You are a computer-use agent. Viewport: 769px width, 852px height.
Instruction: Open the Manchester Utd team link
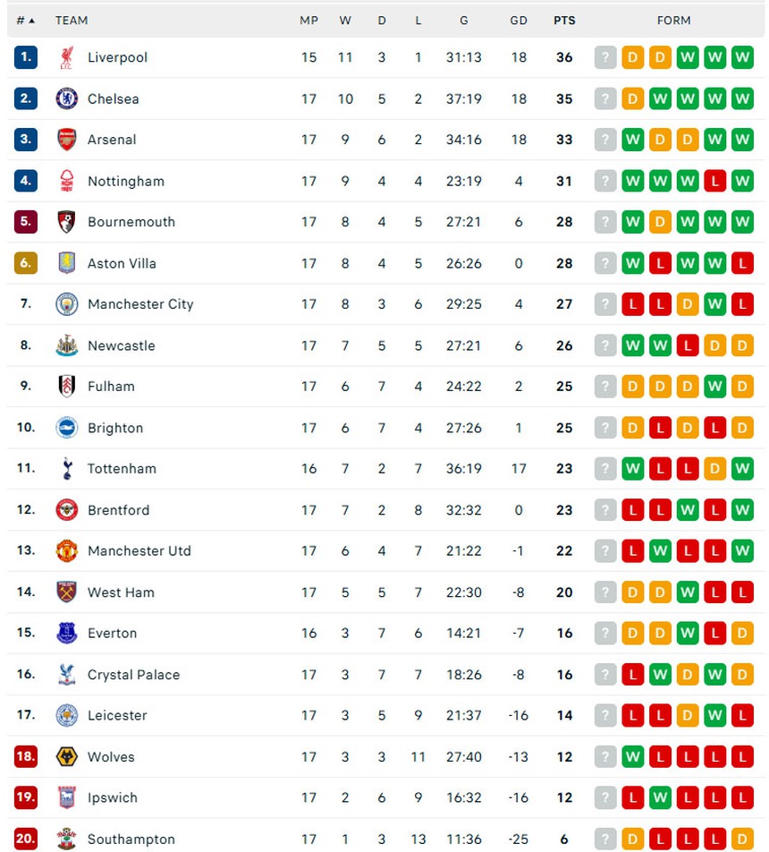tap(139, 550)
